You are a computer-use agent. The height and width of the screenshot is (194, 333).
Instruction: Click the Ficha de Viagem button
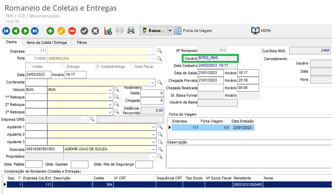tap(193, 31)
